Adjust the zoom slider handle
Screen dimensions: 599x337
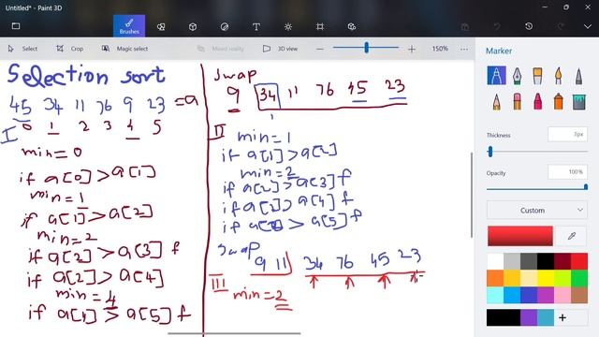click(x=366, y=48)
